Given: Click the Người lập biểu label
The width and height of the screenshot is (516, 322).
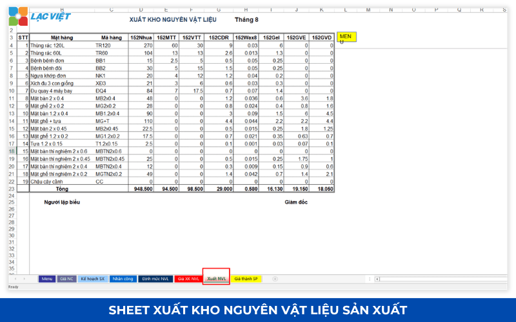Looking at the screenshot, I should (62, 202).
